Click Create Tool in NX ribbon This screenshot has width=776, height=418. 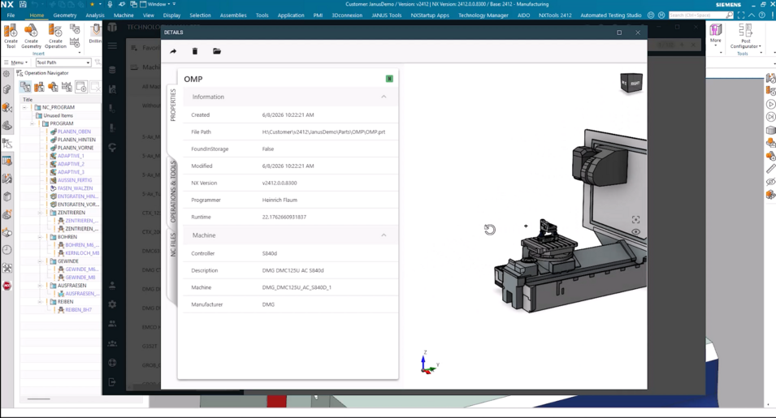[11, 37]
